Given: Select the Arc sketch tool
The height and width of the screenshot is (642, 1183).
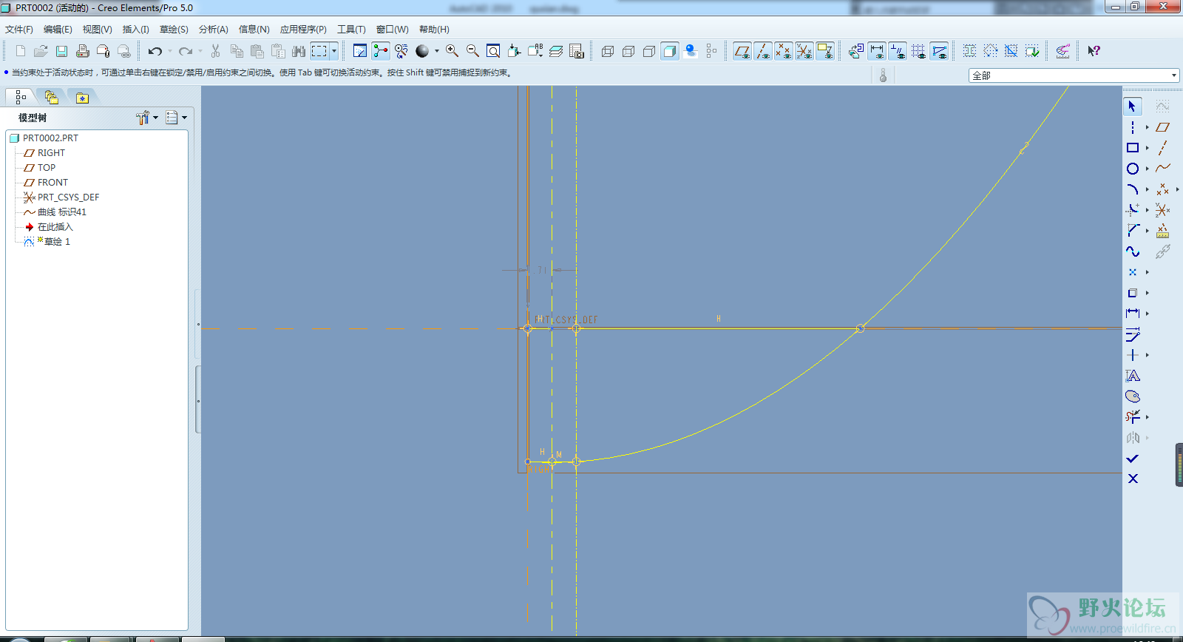Looking at the screenshot, I should pyautogui.click(x=1133, y=189).
